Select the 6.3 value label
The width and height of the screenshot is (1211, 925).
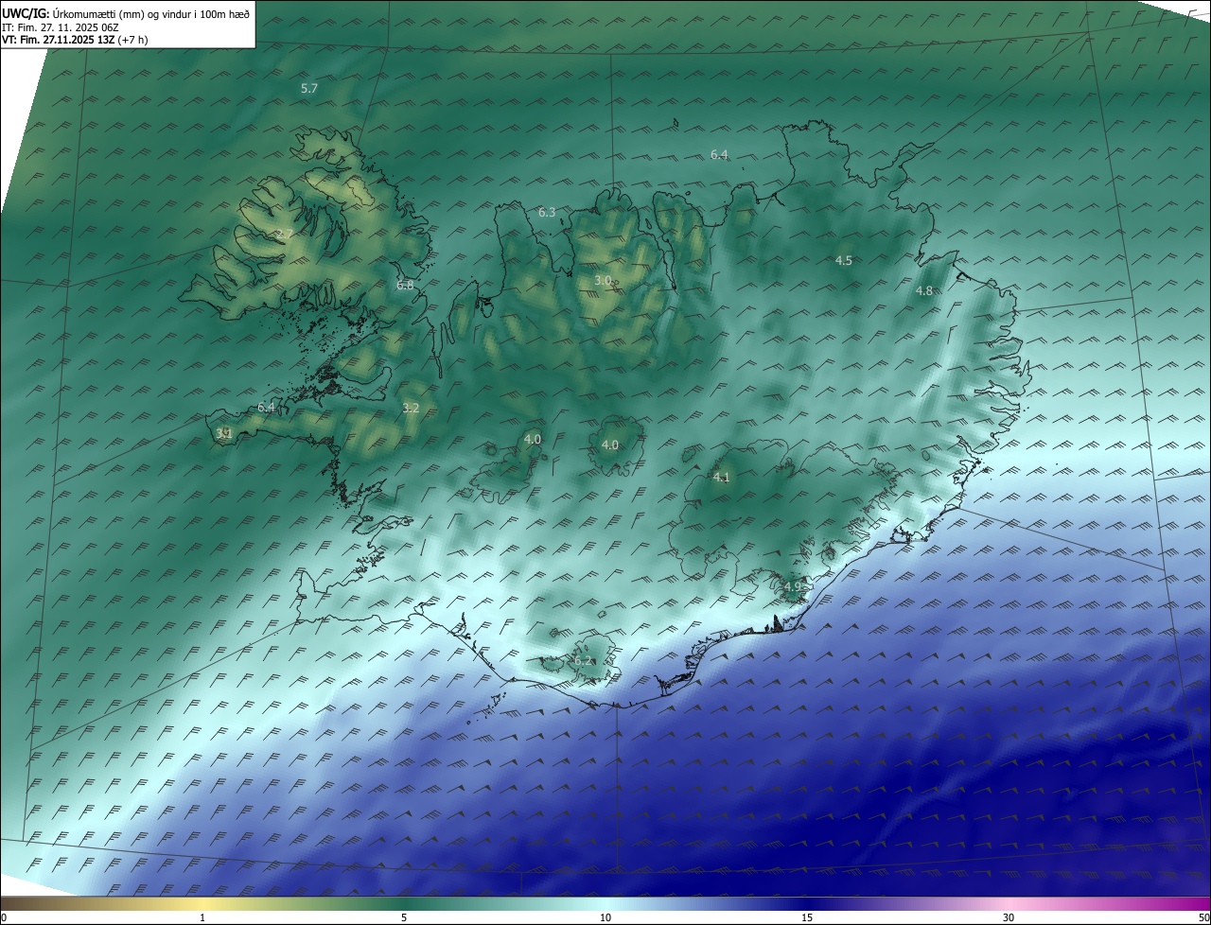coord(547,213)
